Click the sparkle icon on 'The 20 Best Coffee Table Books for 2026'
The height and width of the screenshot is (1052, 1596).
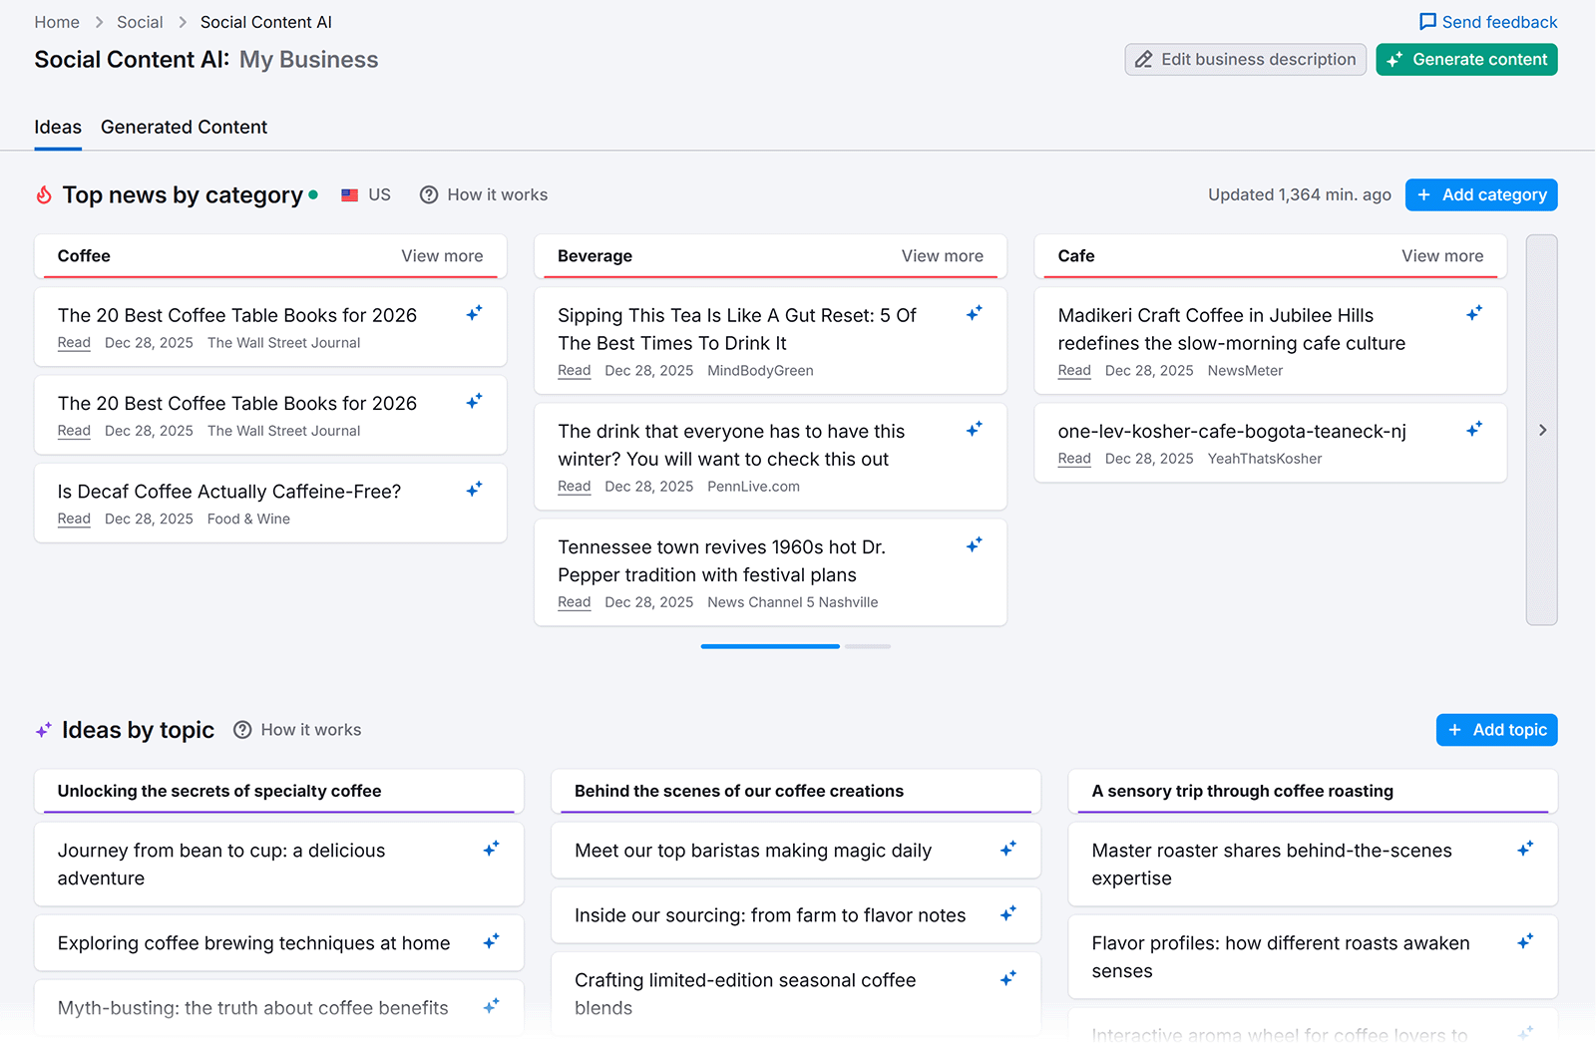click(x=475, y=312)
